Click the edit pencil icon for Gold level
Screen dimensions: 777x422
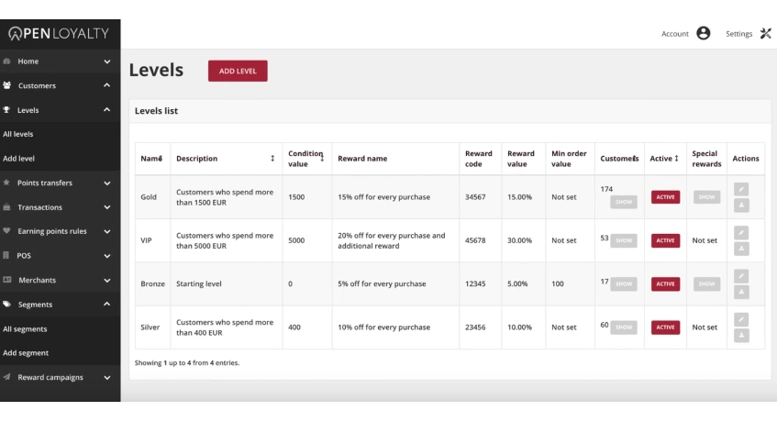click(x=742, y=189)
